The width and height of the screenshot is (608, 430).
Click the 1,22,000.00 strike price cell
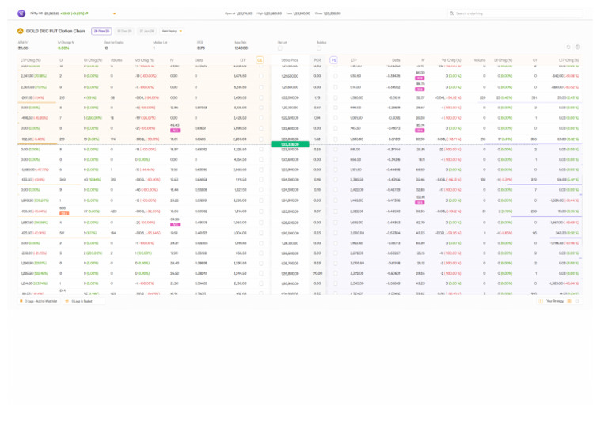(290, 97)
